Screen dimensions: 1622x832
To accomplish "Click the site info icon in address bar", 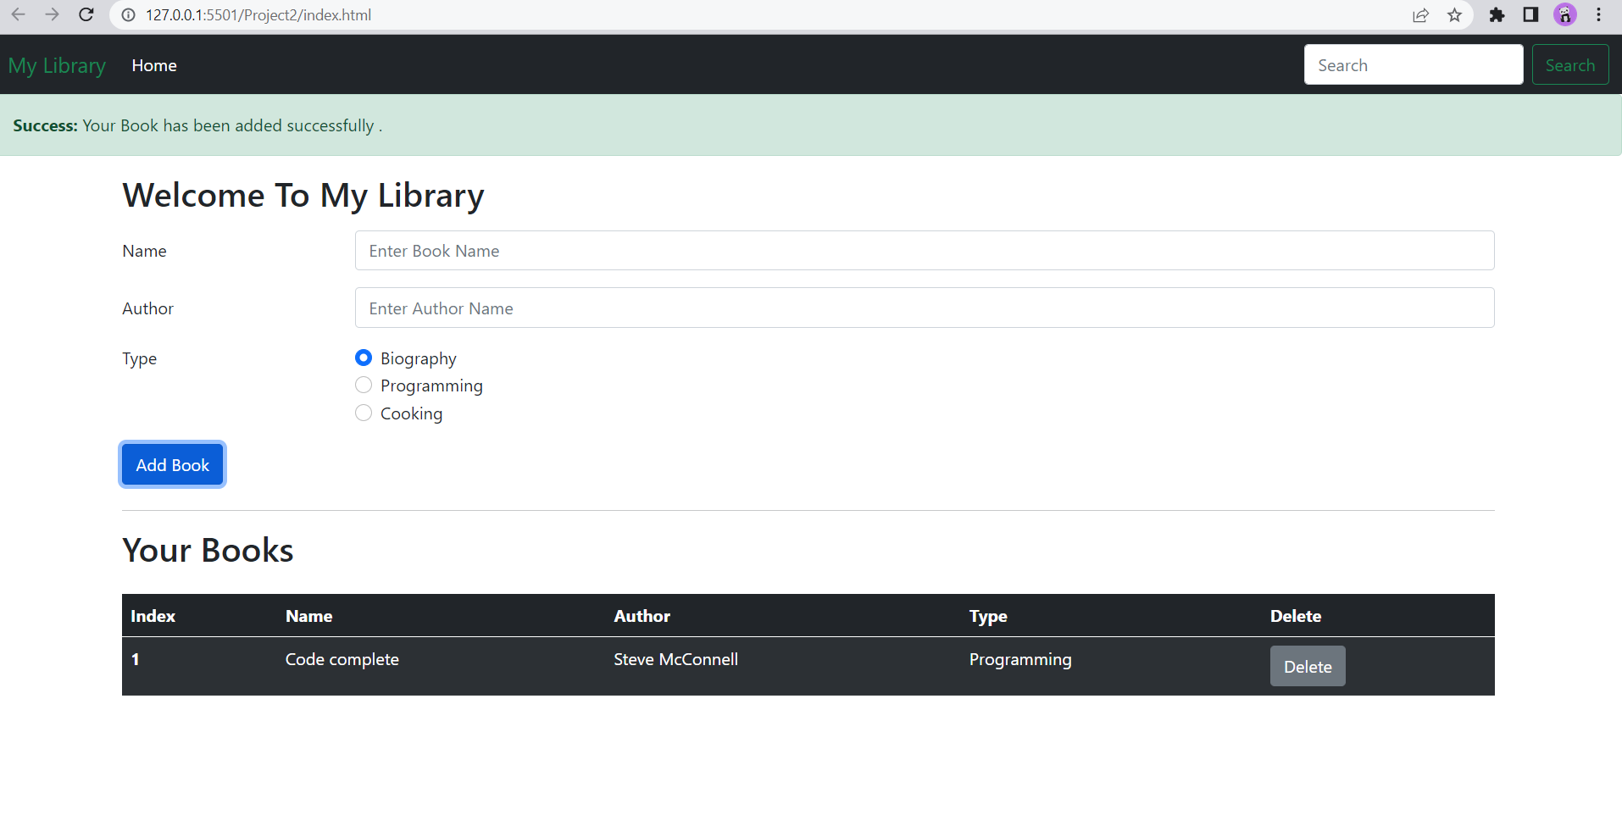I will 129,14.
